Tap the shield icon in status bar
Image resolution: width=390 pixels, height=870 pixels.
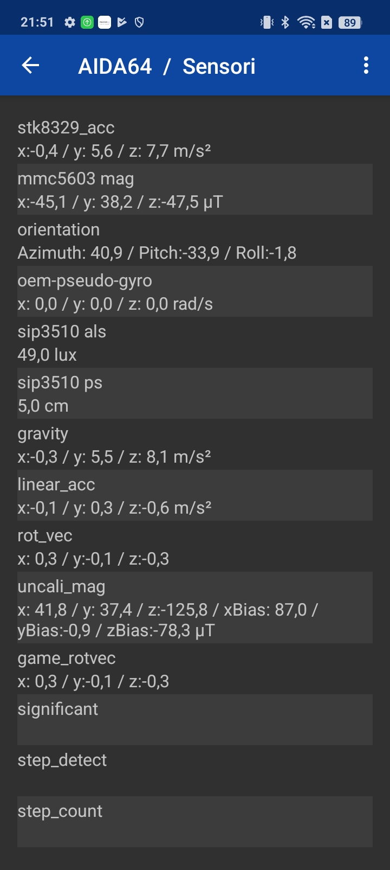pos(139,22)
